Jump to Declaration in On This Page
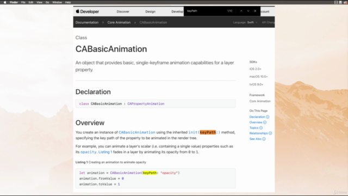 (257, 117)
